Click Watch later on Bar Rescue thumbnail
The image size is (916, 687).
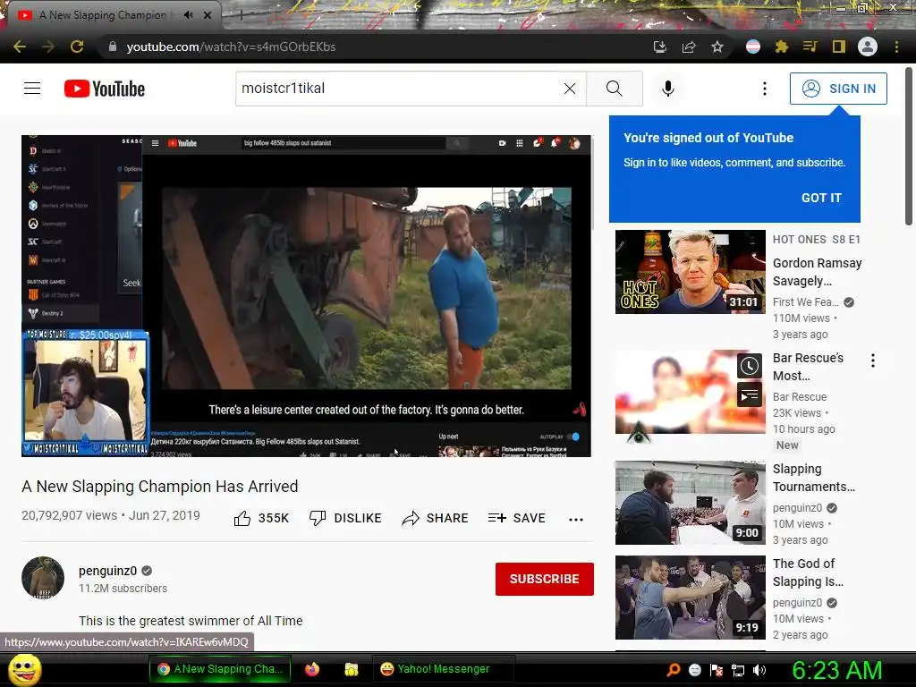coord(749,366)
